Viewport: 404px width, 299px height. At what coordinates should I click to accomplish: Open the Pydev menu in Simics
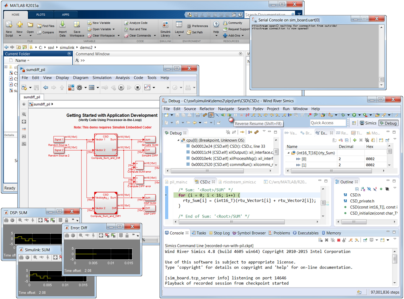pos(258,108)
